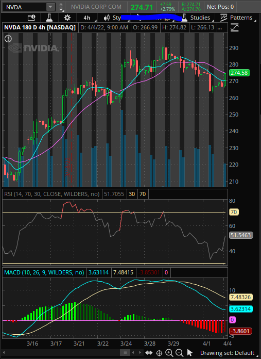The height and width of the screenshot is (359, 261).
Task: Click the MACD value 3.63114 in header
Action: (98, 272)
